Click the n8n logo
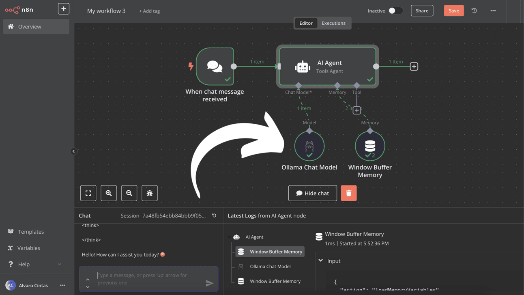Viewport: 524px width, 295px height. (x=19, y=10)
